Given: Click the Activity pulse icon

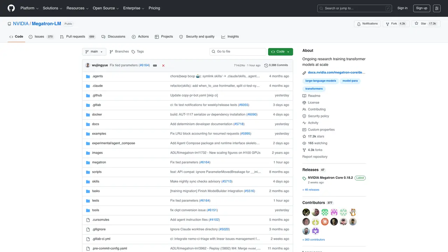Looking at the screenshot, I should point(304,123).
